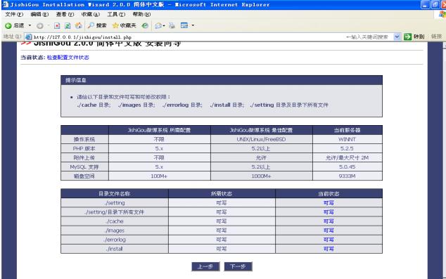This screenshot has height=279, width=446.
Task: Stop page loading with the Stop icon
Action: tap(57, 25)
